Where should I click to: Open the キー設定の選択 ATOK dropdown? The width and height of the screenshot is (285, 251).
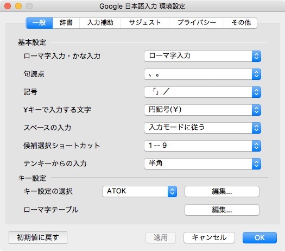click(x=140, y=191)
